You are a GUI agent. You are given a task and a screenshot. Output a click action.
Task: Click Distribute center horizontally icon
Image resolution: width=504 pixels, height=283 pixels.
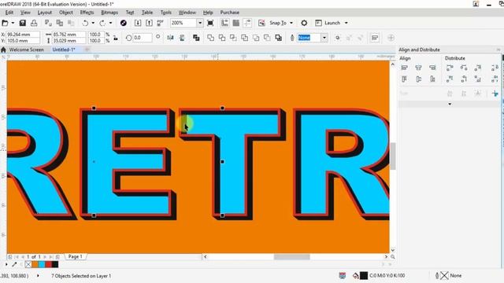pyautogui.click(x=464, y=68)
